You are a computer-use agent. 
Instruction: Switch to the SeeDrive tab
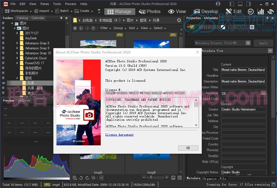(x=24, y=101)
